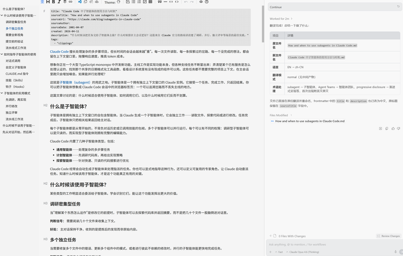
Task: Click the blockquote icon in the toolbar
Action: click(x=160, y=2)
